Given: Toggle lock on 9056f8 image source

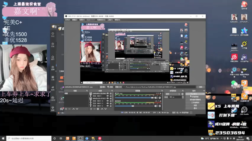Looking at the screenshot, I should (111, 98).
